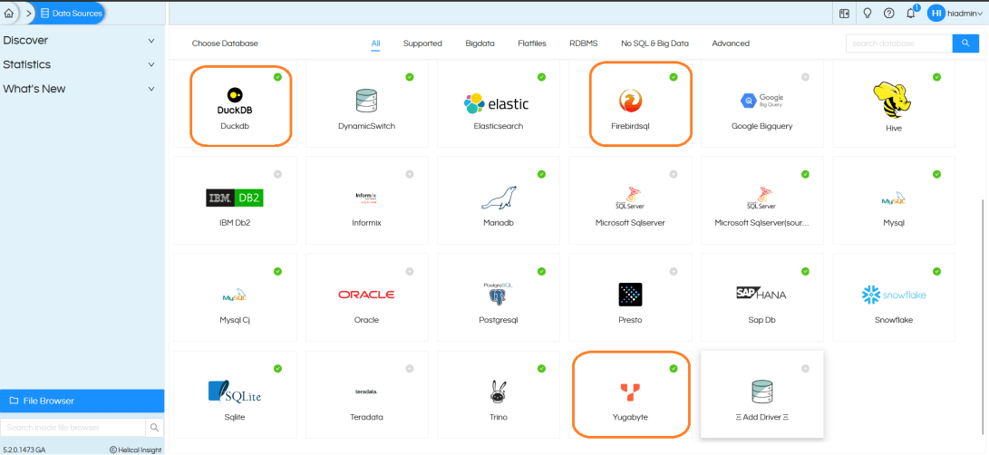Pick the Trino bunny logo
Image resolution: width=989 pixels, height=455 pixels.
[x=499, y=392]
